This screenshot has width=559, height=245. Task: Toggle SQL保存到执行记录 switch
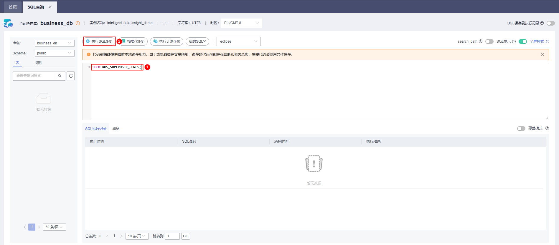point(551,23)
